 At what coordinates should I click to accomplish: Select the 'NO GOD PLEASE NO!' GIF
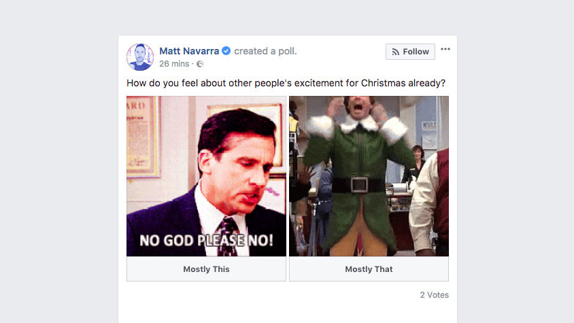pos(206,175)
